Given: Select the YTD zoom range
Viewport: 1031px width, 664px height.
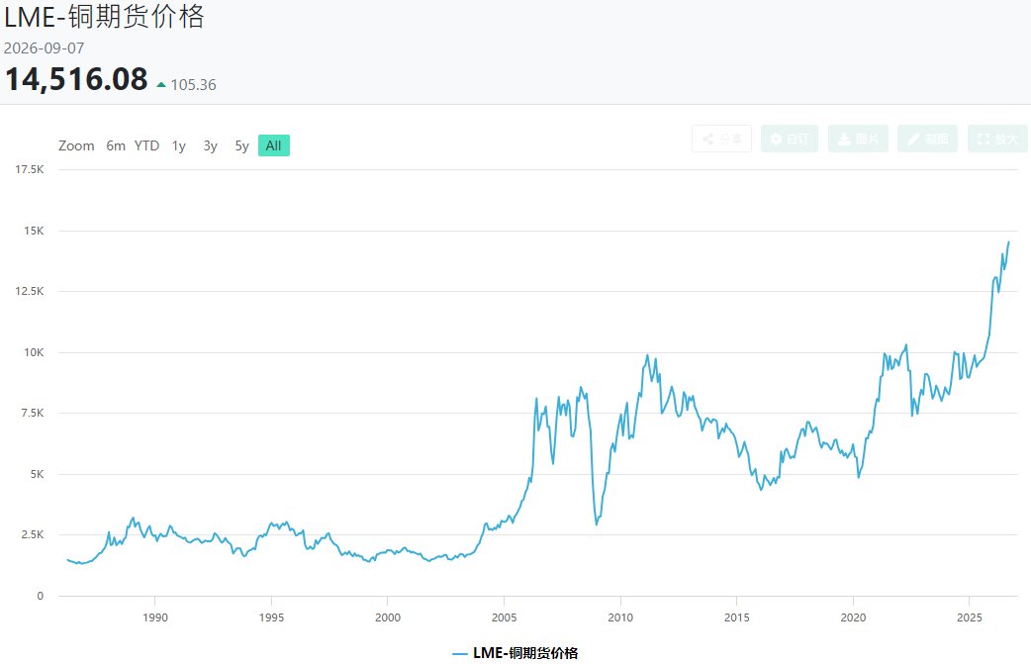Looking at the screenshot, I should tap(146, 145).
